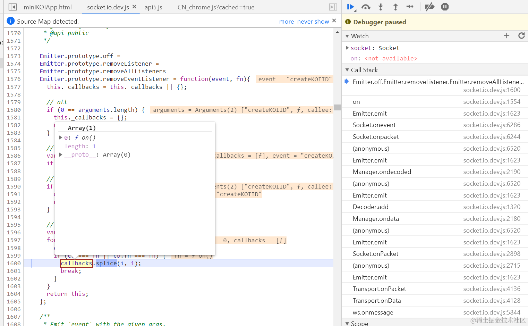The height and width of the screenshot is (326, 528).
Task: Select Manager.ondata stack frame
Action: tap(435, 219)
